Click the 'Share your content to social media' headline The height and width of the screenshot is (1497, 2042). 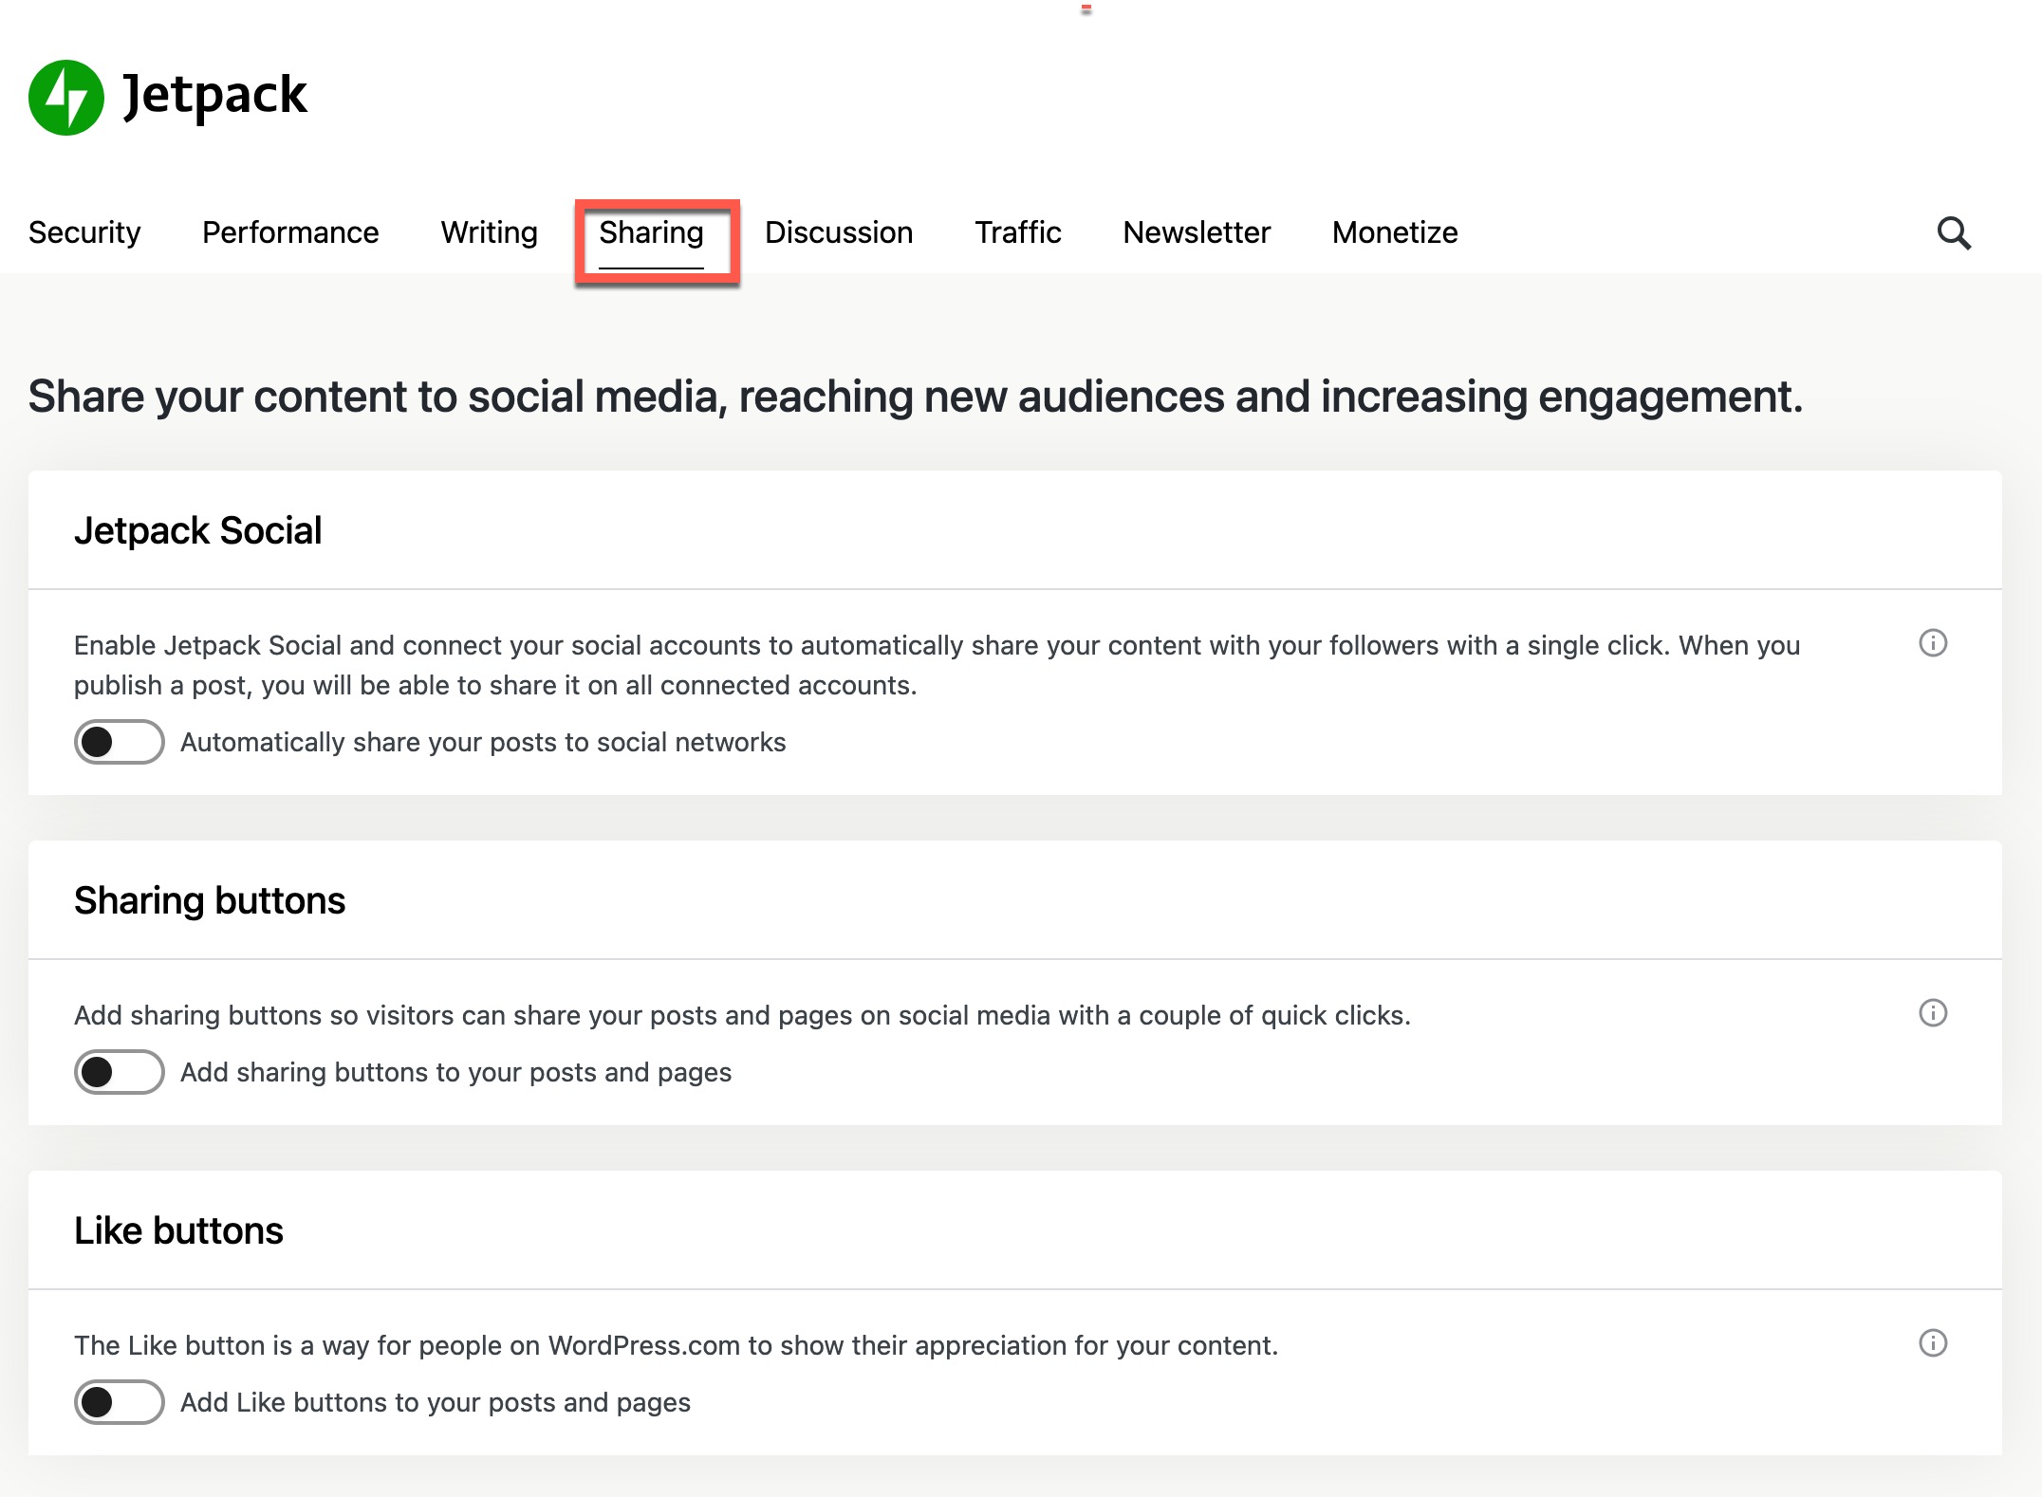pyautogui.click(x=915, y=397)
